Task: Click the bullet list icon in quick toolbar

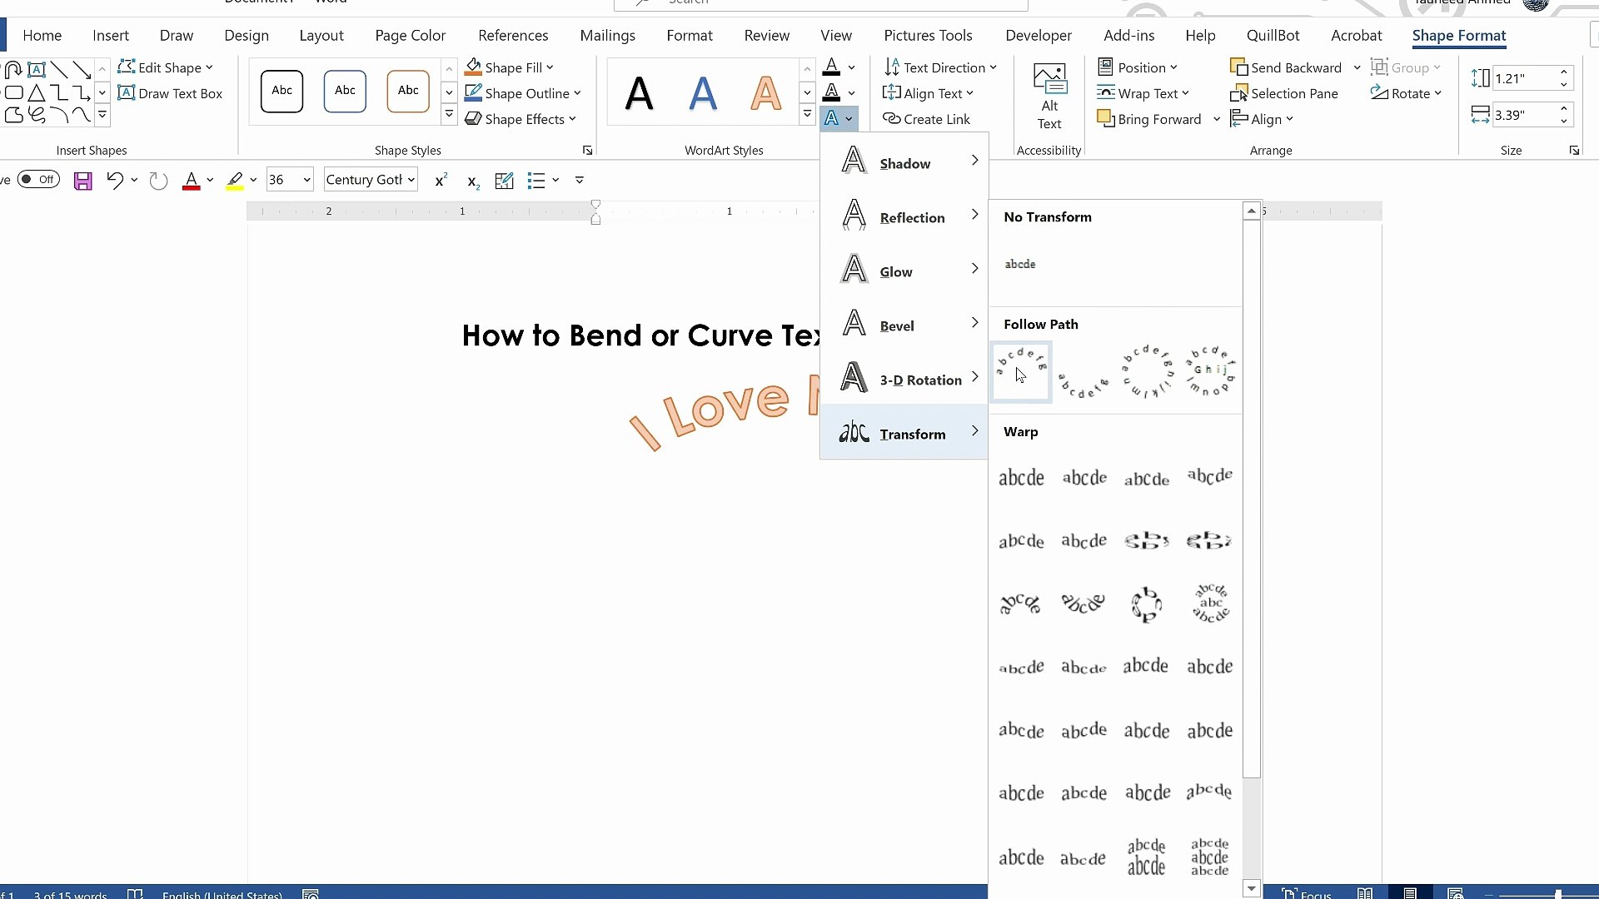Action: point(536,181)
